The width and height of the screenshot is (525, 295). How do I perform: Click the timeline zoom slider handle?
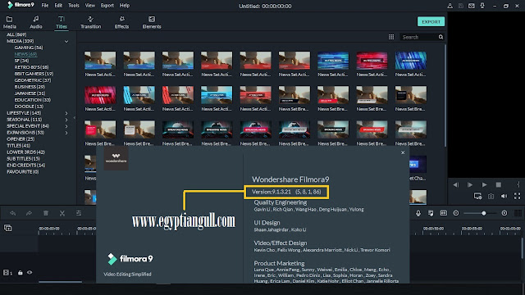coord(484,213)
